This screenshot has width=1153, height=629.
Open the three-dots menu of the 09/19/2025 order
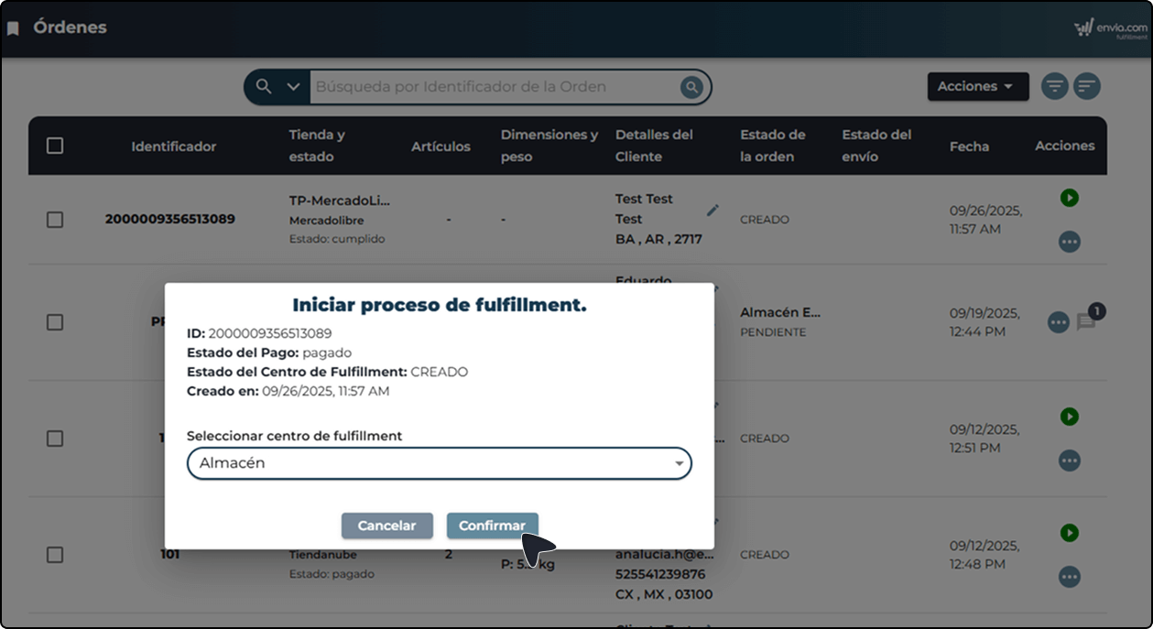(1058, 322)
